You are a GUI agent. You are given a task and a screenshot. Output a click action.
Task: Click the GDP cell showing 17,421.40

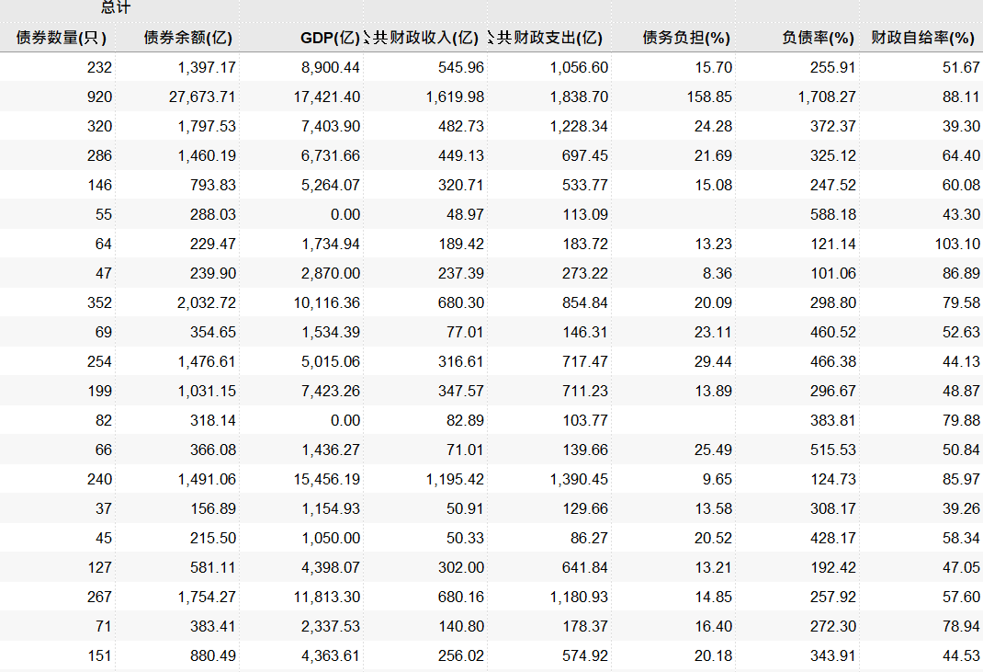click(x=330, y=97)
